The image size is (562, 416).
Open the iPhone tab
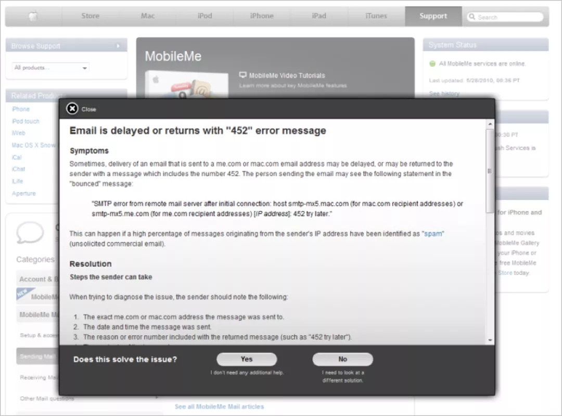[262, 16]
